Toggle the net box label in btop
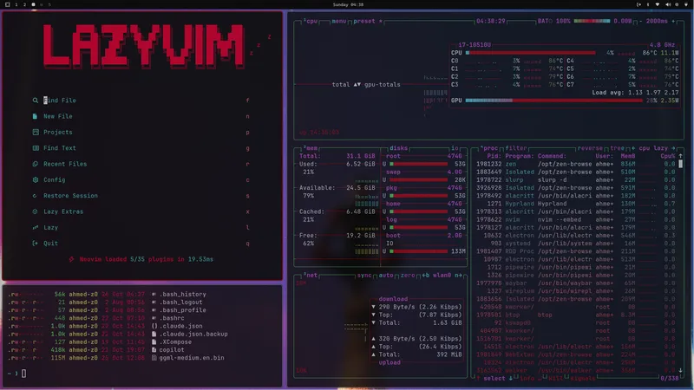This screenshot has width=694, height=390. tap(311, 275)
